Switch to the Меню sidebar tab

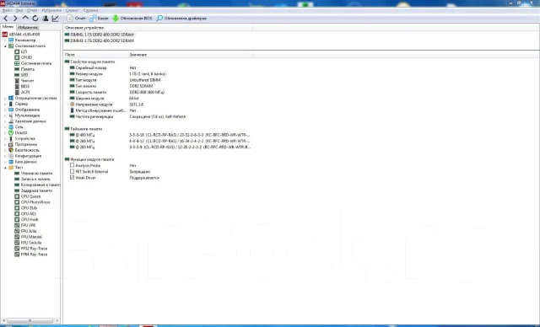pos(8,27)
